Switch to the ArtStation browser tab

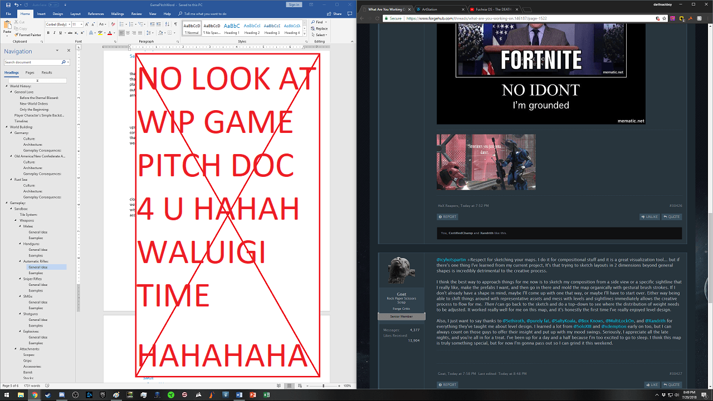tap(440, 9)
